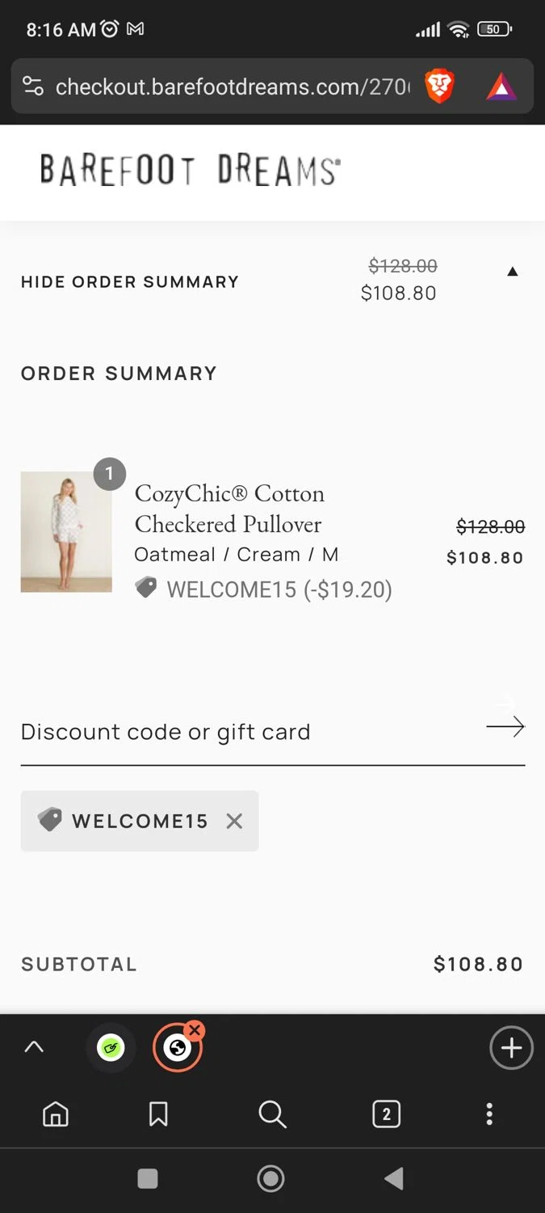Focus the Discount code or gift card field
This screenshot has height=1213, width=545.
click(x=242, y=732)
